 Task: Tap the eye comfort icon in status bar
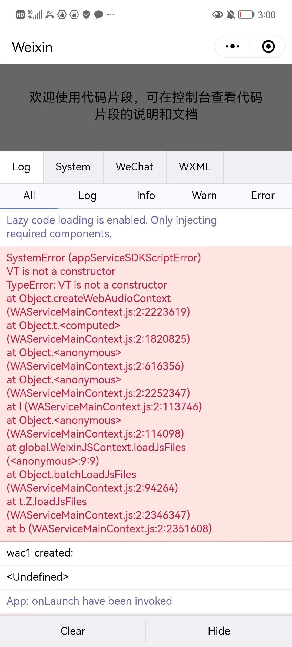[x=218, y=14]
